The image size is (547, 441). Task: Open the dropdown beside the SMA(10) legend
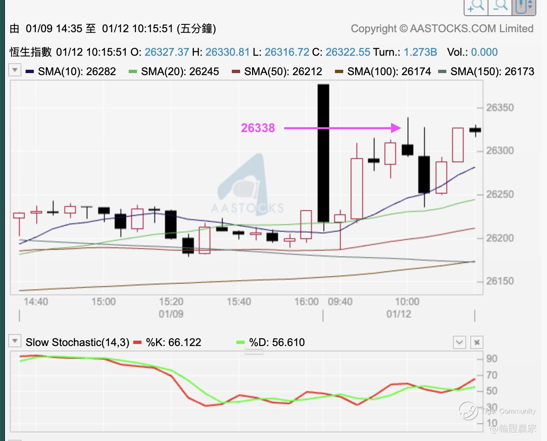point(15,70)
